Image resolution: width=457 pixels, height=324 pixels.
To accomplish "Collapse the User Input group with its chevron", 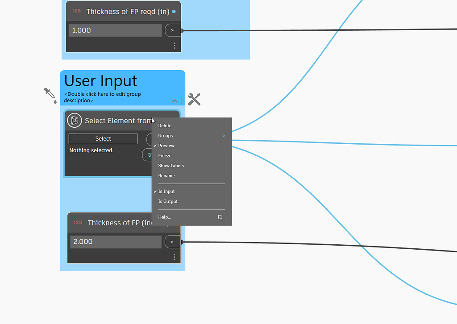I will 174,101.
